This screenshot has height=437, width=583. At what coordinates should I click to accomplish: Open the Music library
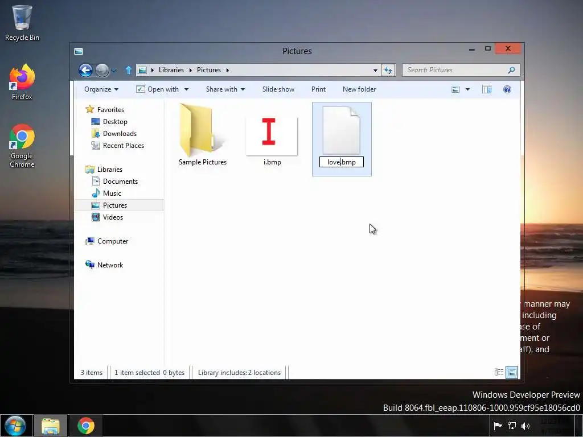(x=112, y=193)
